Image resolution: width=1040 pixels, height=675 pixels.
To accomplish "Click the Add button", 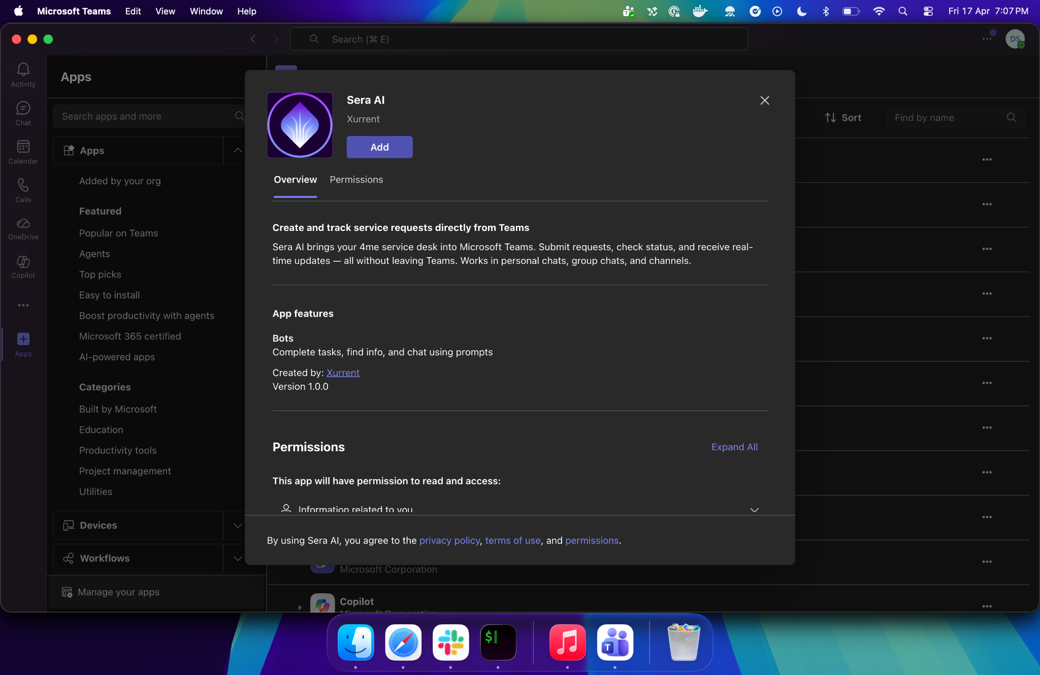I will pos(379,147).
